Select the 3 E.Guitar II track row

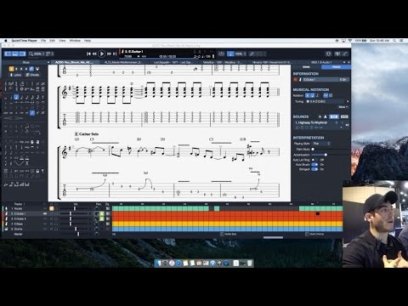click(x=56, y=218)
